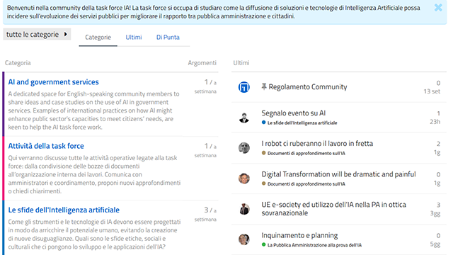Image resolution: width=453 pixels, height=255 pixels.
Task: Click avatar next to I robot ci ruberanno
Action: pyautogui.click(x=243, y=148)
